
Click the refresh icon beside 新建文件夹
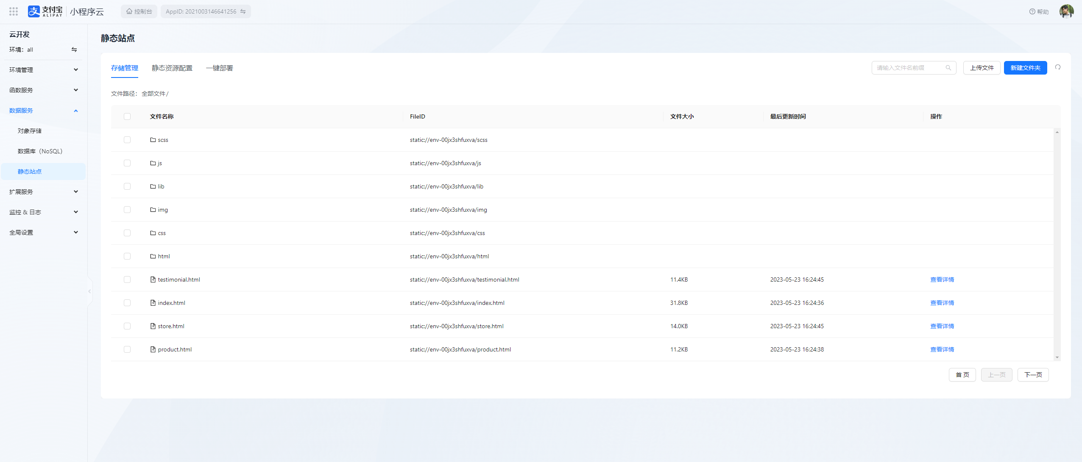[1058, 67]
